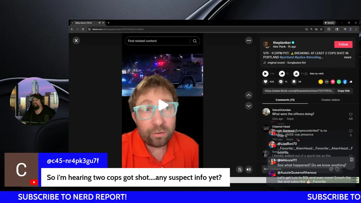Focus the Find related content search field

(x=158, y=41)
